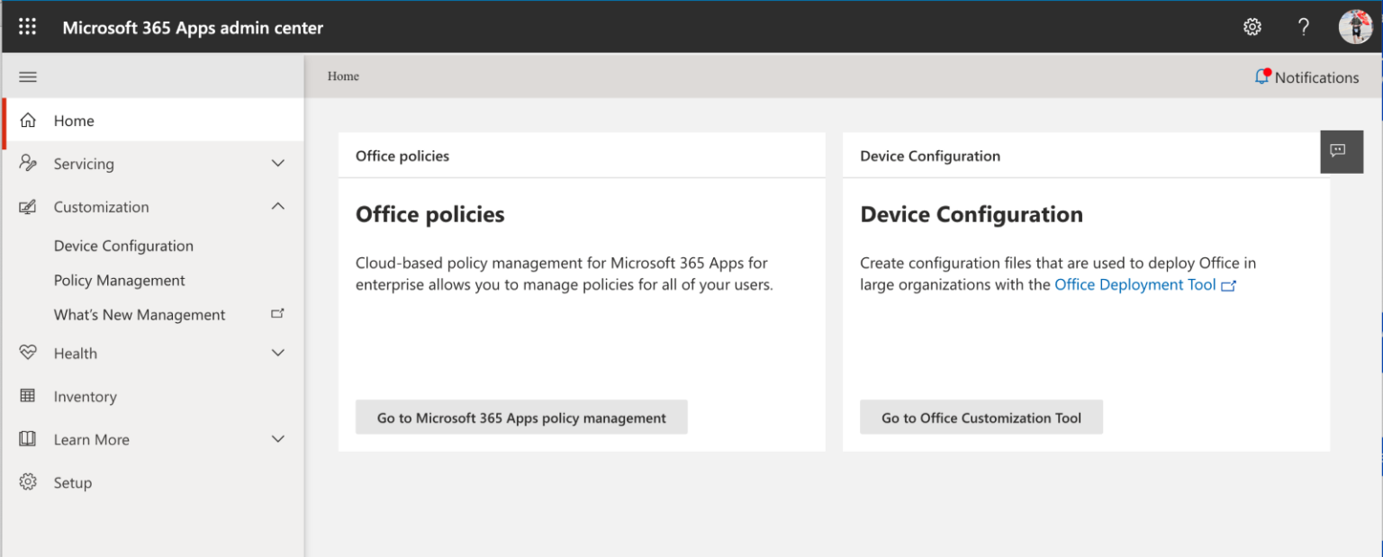1383x557 pixels.
Task: Click the help question mark icon
Action: pos(1303,27)
